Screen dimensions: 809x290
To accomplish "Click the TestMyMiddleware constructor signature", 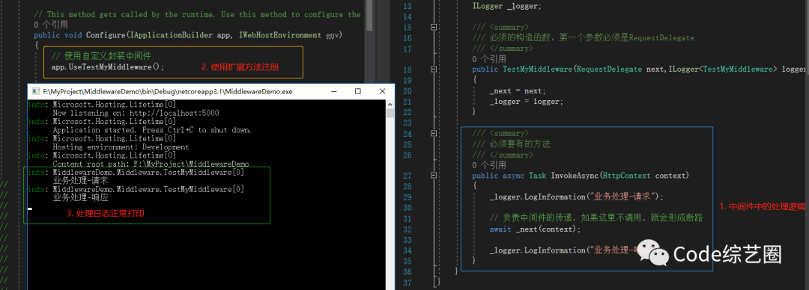I will tap(640, 70).
